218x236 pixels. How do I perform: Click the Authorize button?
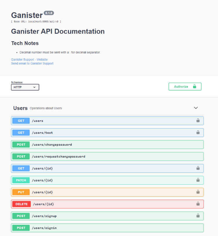coord(185,87)
